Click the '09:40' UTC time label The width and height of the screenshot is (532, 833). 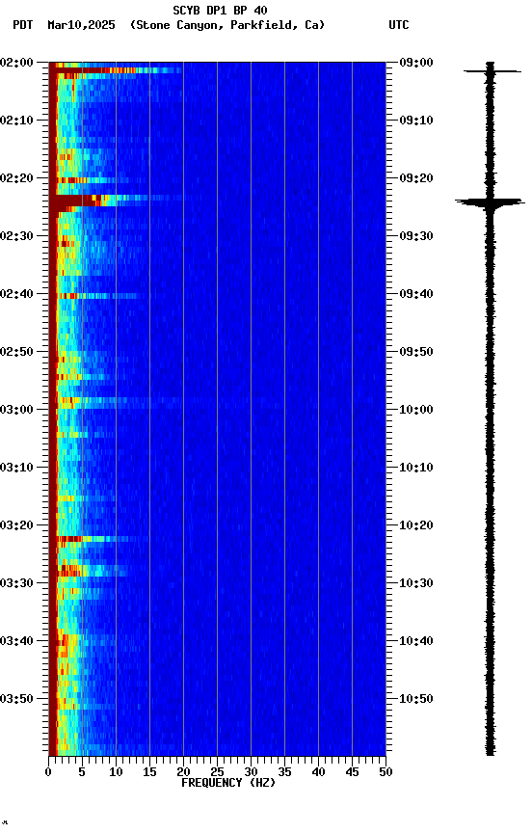(x=416, y=294)
